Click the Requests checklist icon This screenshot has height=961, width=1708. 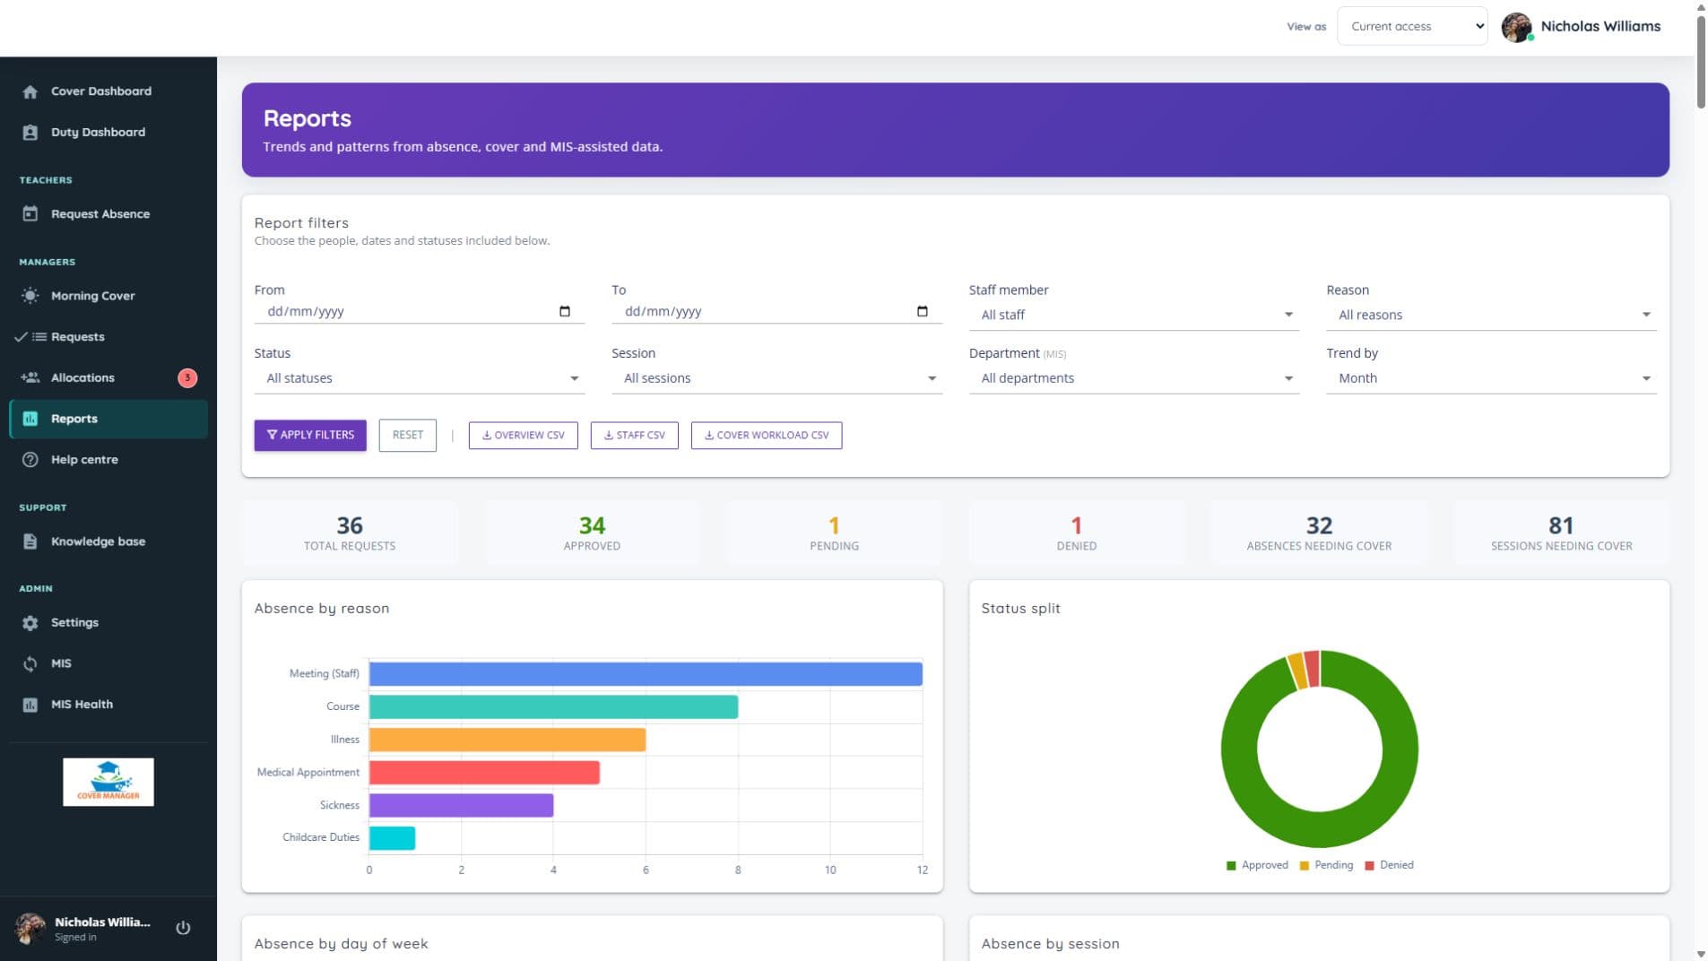30,337
